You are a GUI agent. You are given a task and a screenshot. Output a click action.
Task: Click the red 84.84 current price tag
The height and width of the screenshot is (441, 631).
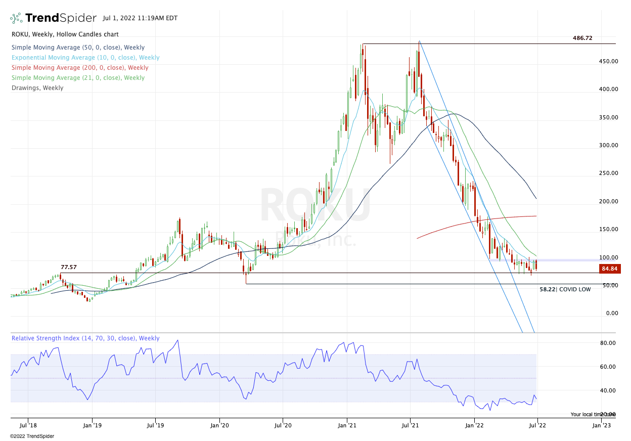point(610,269)
